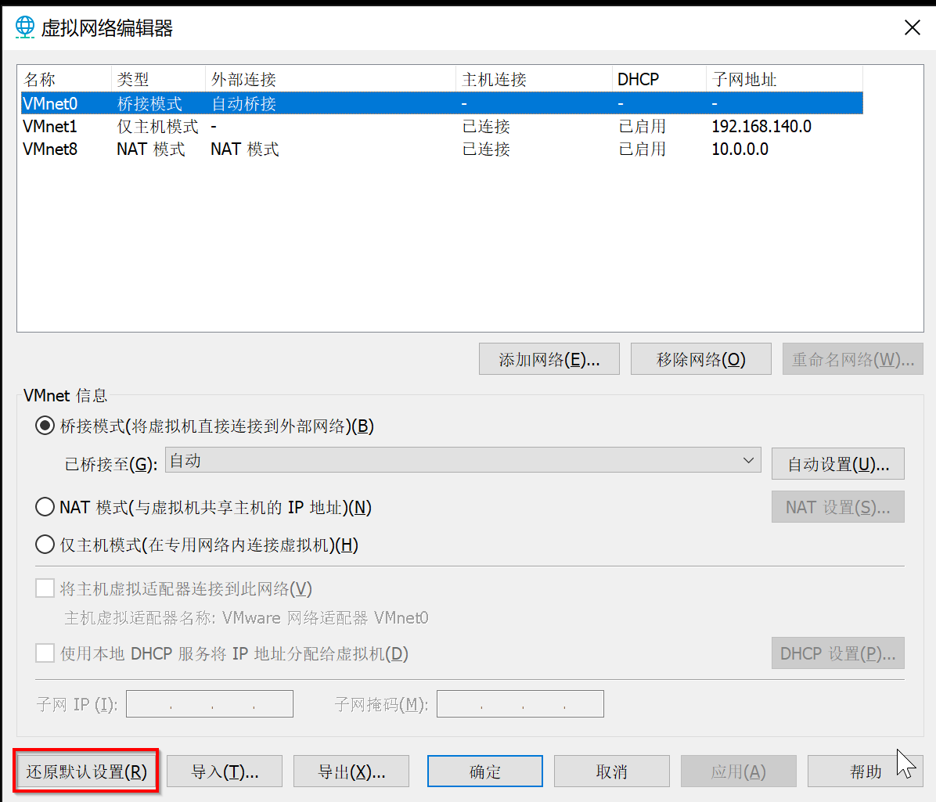Click the DHCP column header
This screenshot has height=802, width=936.
pyautogui.click(x=659, y=79)
